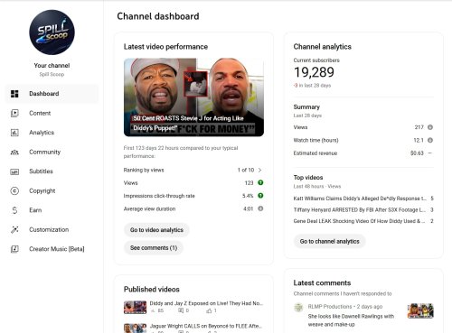Click the Content play icon in sidebar
Viewport: 452px width, 333px height.
(x=14, y=113)
